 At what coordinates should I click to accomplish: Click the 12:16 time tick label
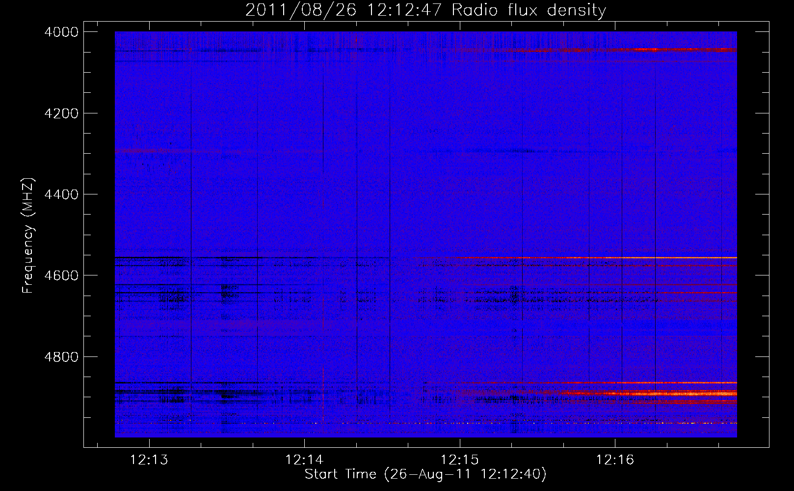point(615,460)
